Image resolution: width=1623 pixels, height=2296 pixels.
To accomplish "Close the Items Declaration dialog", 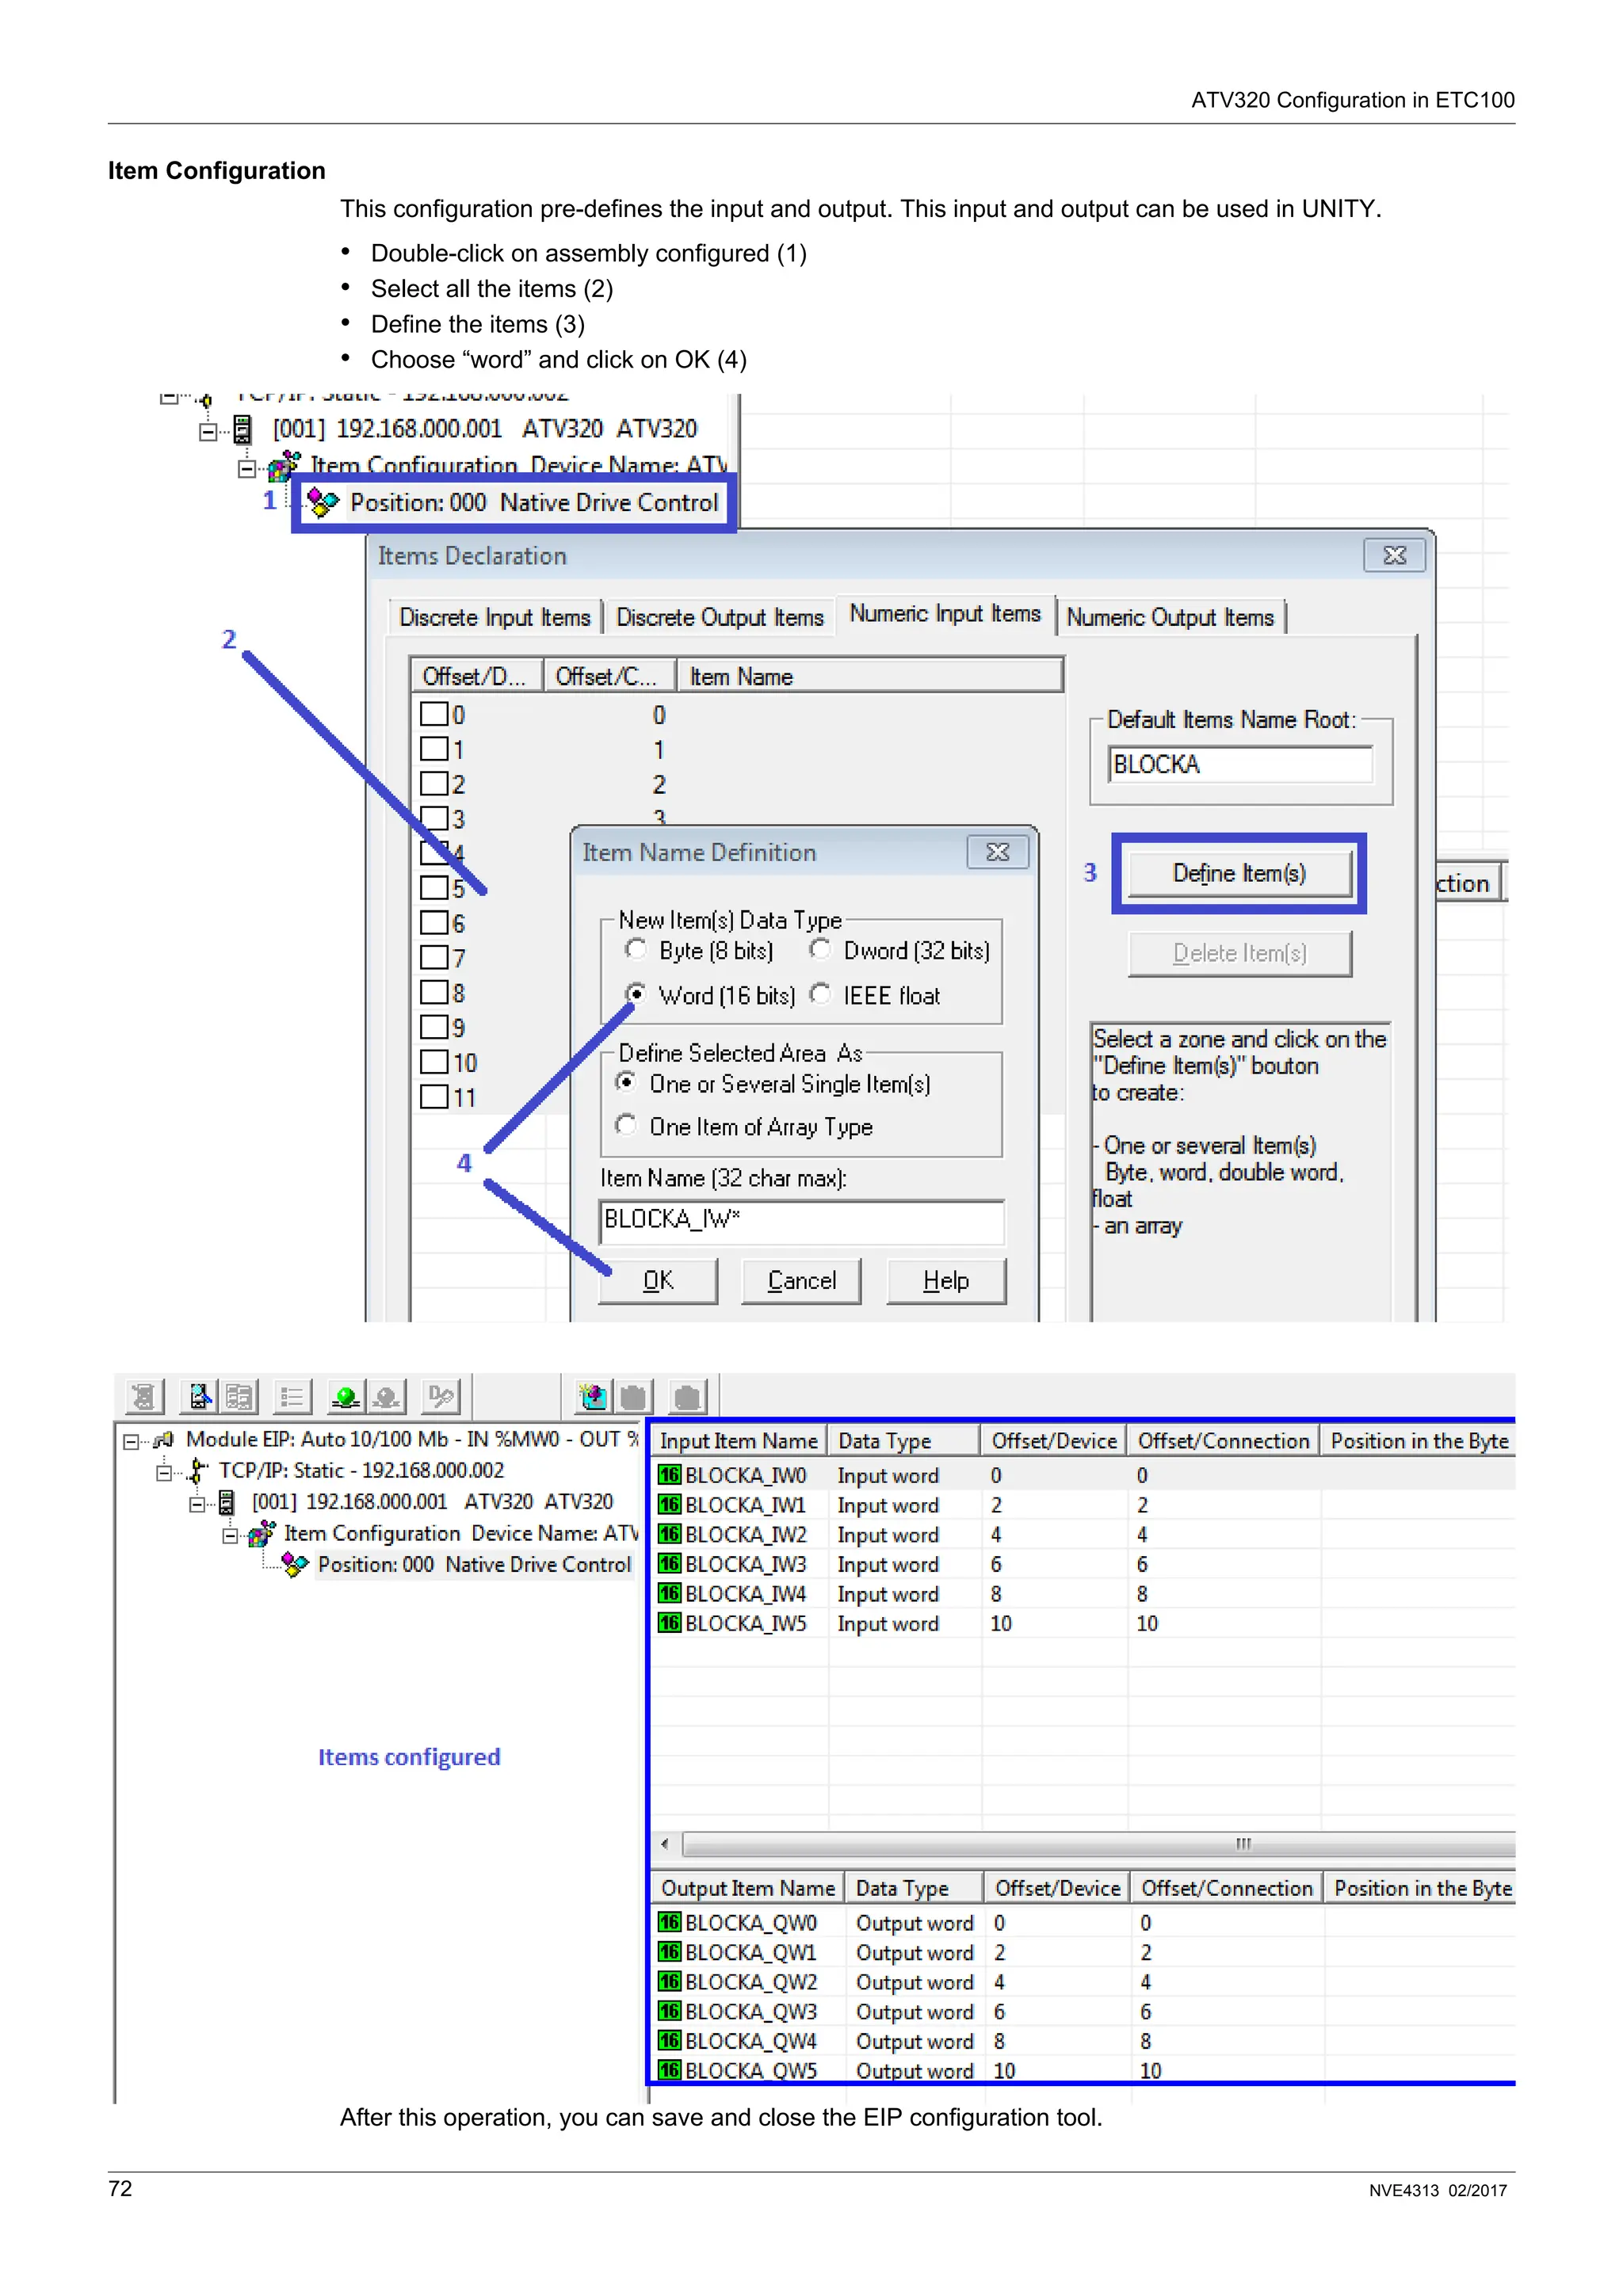I will tap(1394, 555).
